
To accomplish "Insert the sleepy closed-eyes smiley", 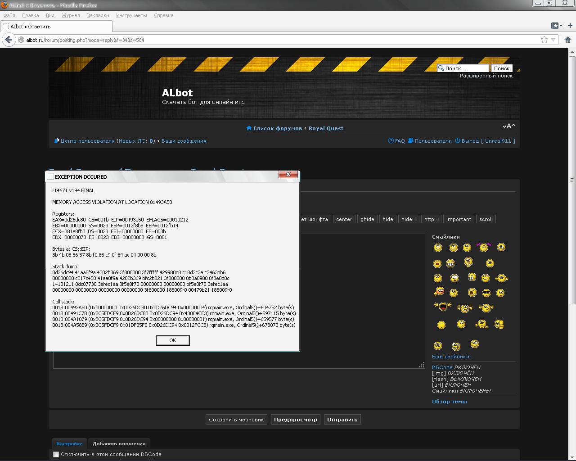I will [441, 325].
